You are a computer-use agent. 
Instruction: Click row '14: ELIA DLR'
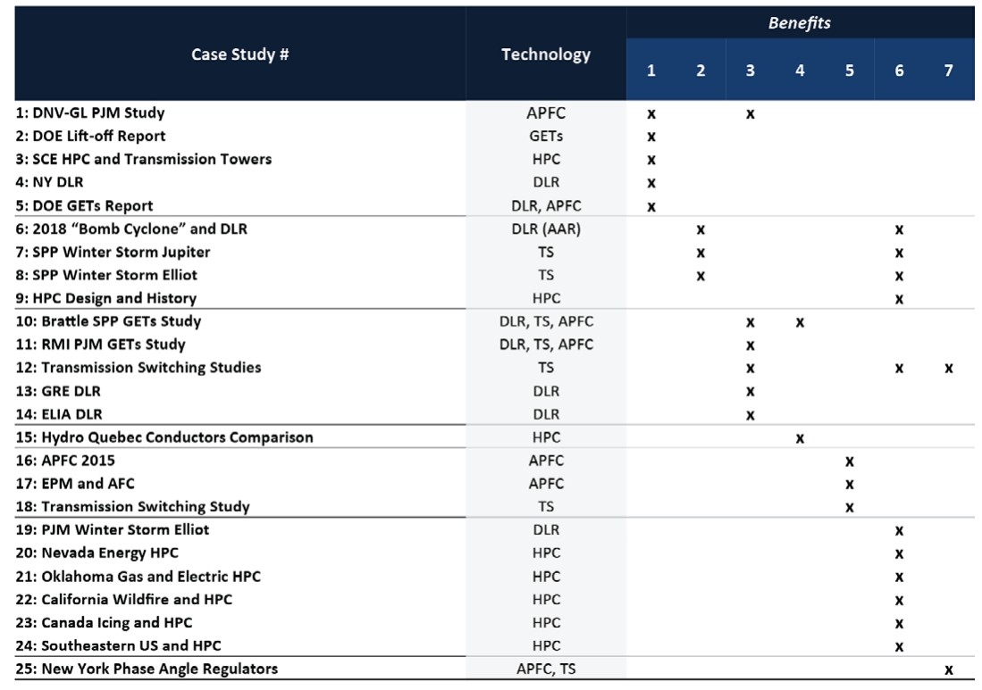click(x=495, y=414)
